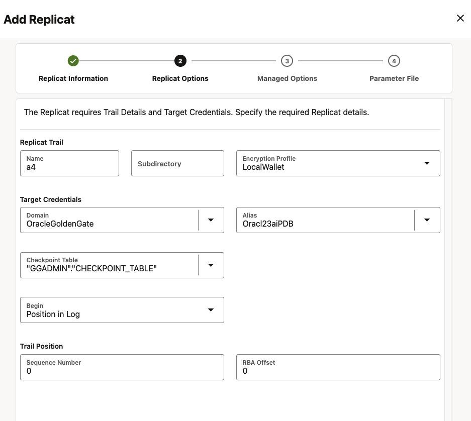Close the Add Replicat dialog
This screenshot has width=471, height=421.
(x=460, y=18)
